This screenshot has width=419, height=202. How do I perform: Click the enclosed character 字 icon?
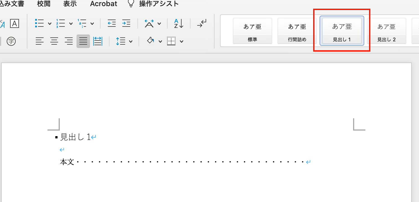11,42
